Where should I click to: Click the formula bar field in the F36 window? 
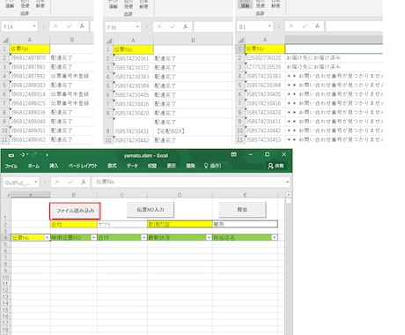pyautogui.click(x=213, y=27)
